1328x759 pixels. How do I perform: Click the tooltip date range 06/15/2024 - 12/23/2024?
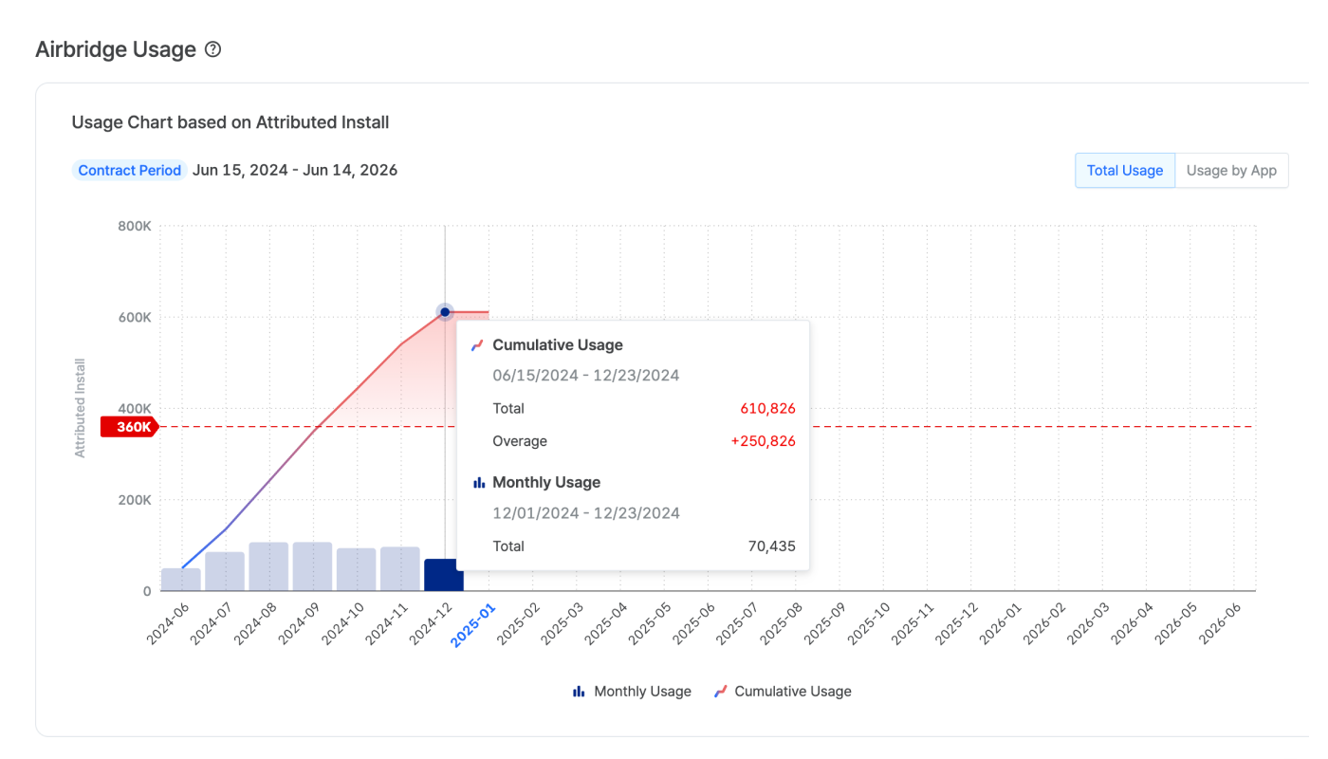(x=586, y=376)
